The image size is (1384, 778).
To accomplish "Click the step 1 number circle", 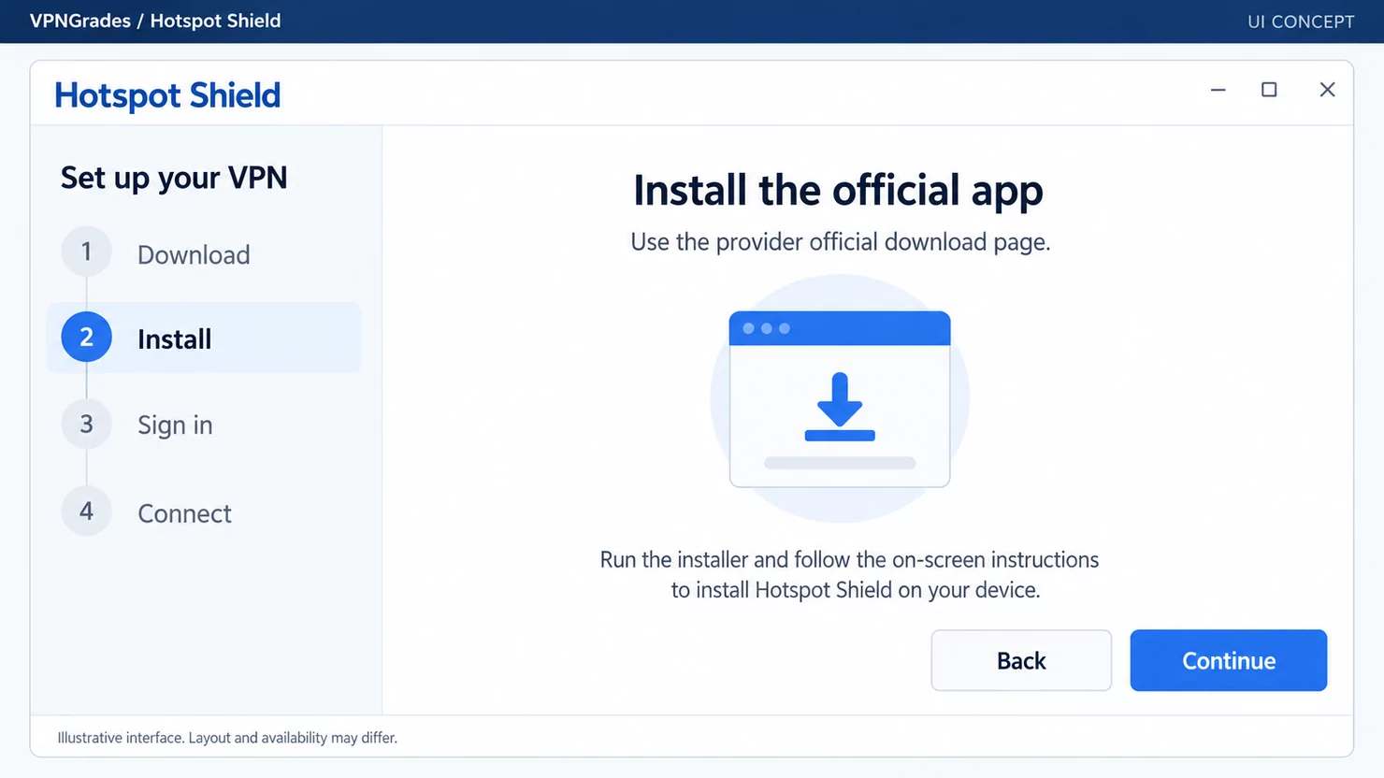I will click(86, 252).
